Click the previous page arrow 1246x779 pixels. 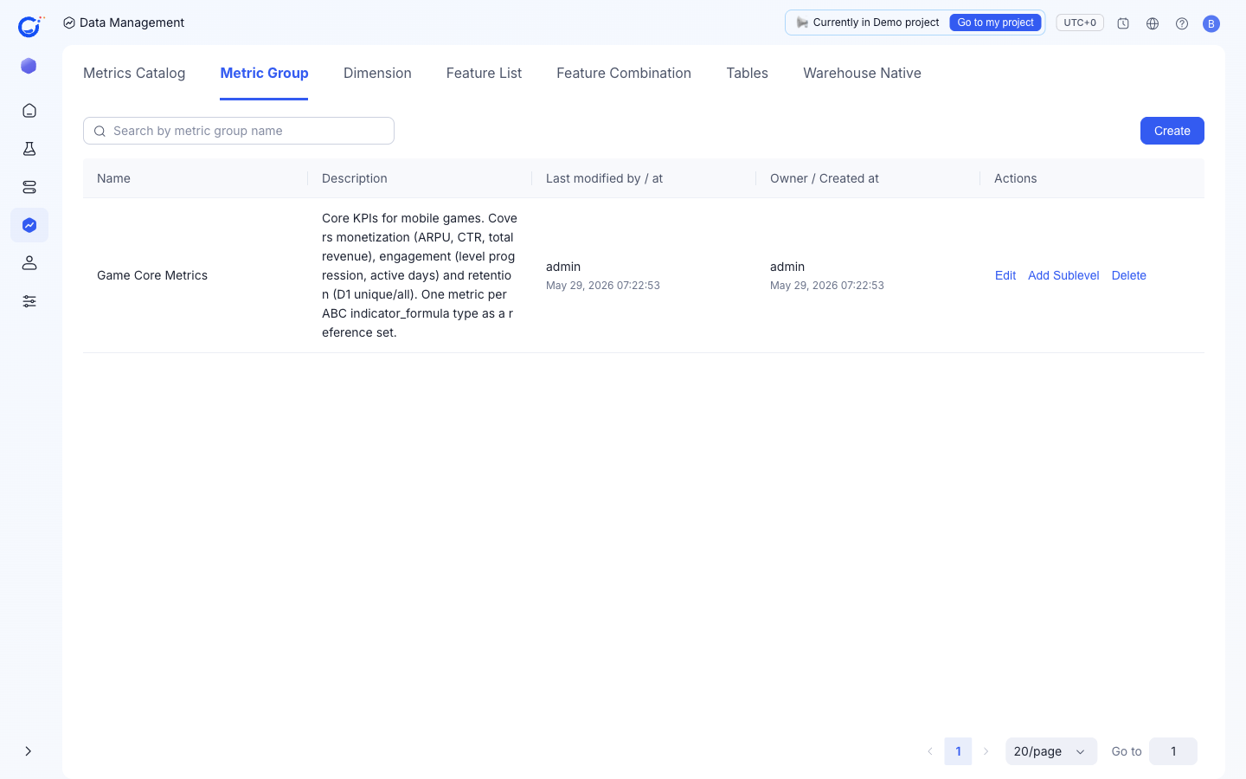(x=930, y=751)
